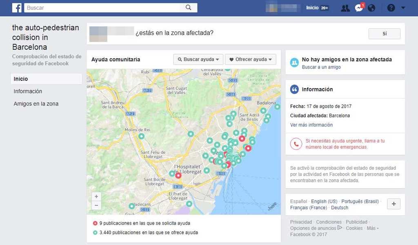Open the help question mark icon
The width and height of the screenshot is (418, 245).
391,8
